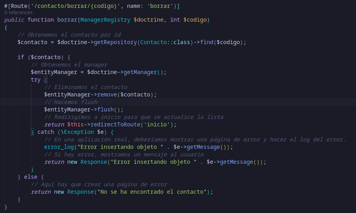Click the getRepository method call
Screen dimensions: 356x213
tap(115, 42)
